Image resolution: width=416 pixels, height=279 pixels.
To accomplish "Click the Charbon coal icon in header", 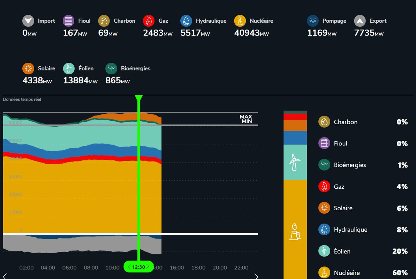I will 104,21.
